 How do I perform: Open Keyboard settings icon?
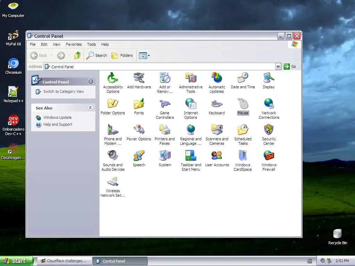click(x=217, y=104)
